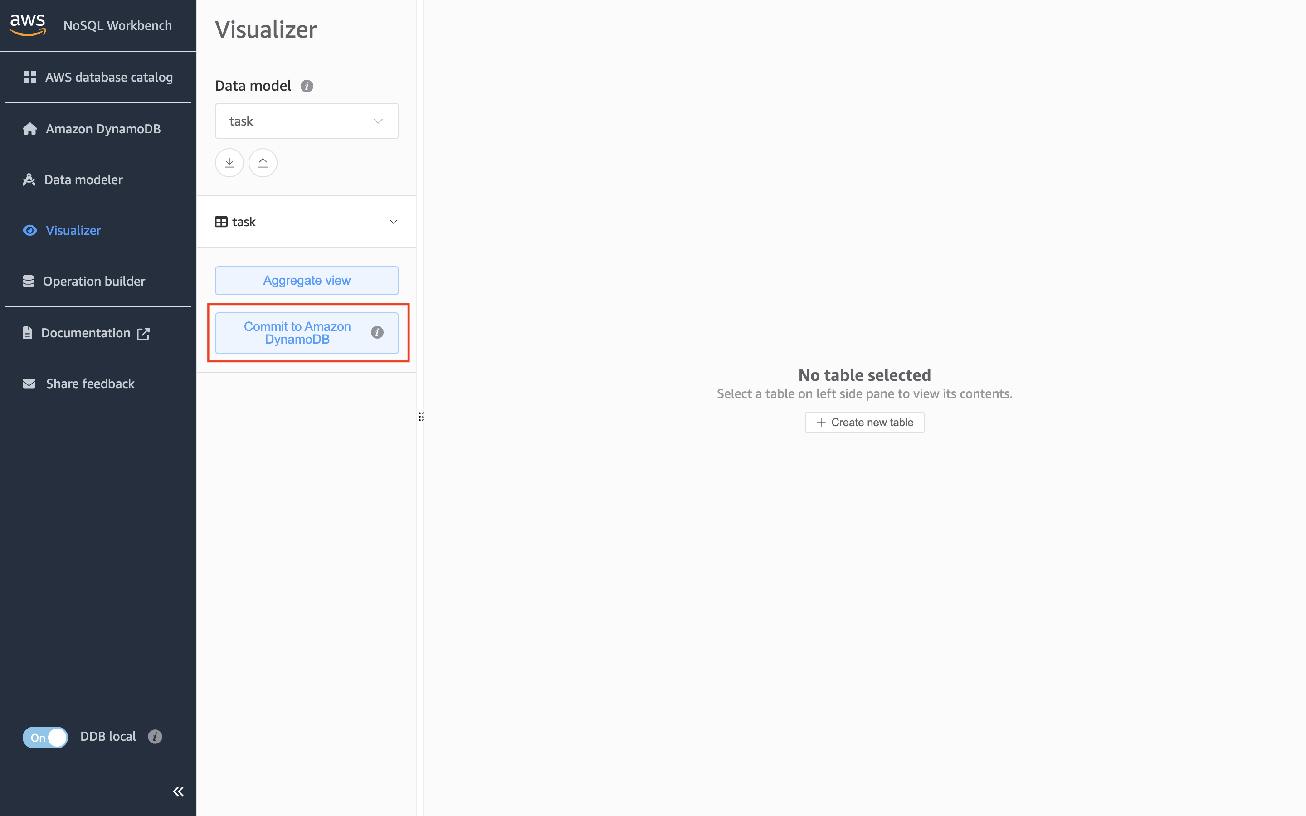Click the Visualizer eye icon
Screen dimensions: 1306x816
coord(30,230)
